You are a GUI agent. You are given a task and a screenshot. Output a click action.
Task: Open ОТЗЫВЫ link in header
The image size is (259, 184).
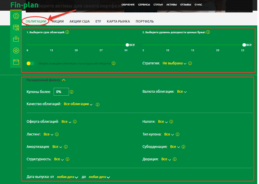pyautogui.click(x=185, y=5)
